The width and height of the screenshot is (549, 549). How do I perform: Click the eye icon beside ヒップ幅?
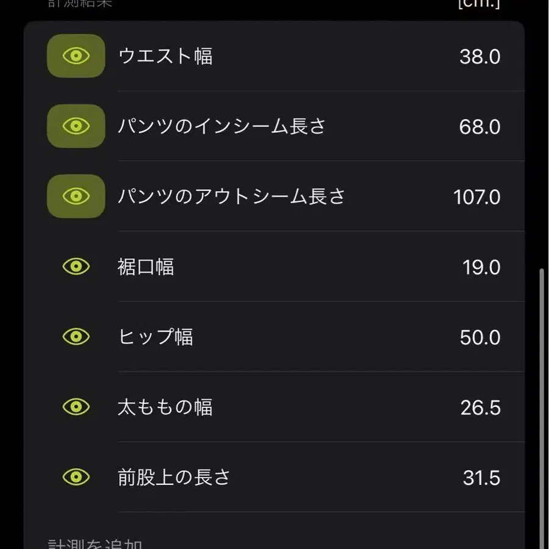tap(76, 337)
